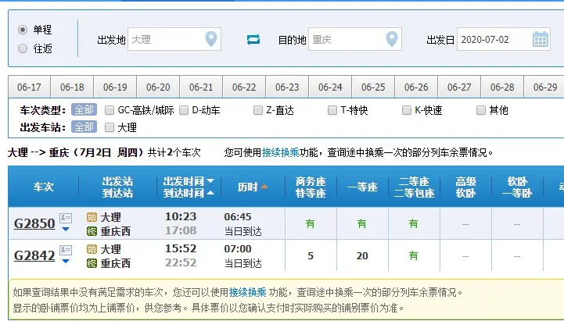Image resolution: width=564 pixels, height=321 pixels.
Task: Expand G2850 stops with blue triangle
Action: pyautogui.click(x=66, y=229)
